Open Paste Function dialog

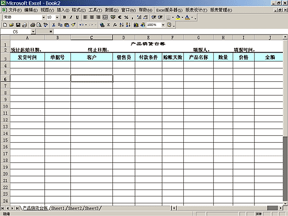coord(115,25)
